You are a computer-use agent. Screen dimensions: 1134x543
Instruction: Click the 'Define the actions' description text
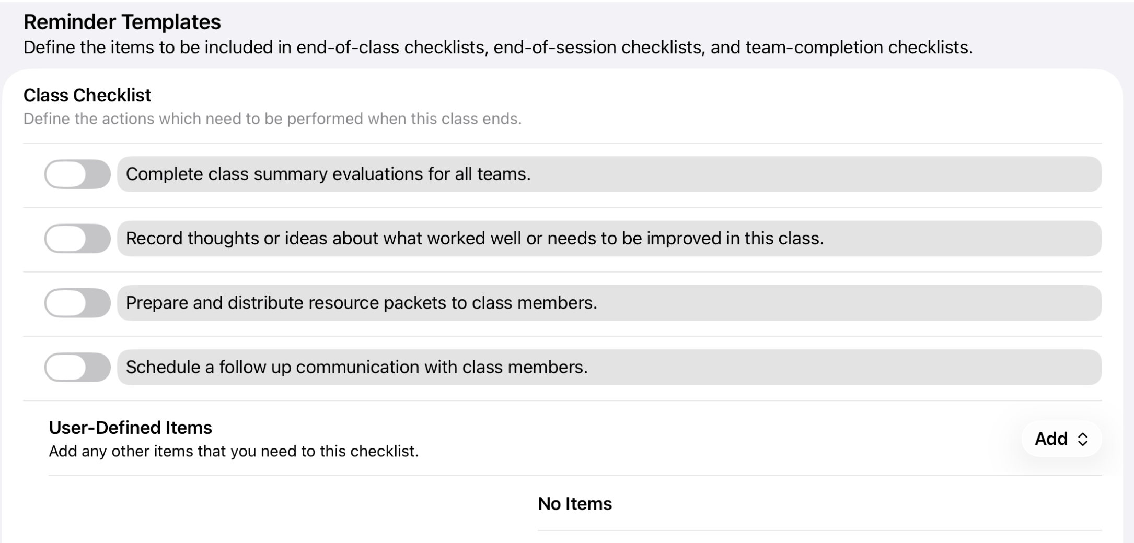pos(272,119)
